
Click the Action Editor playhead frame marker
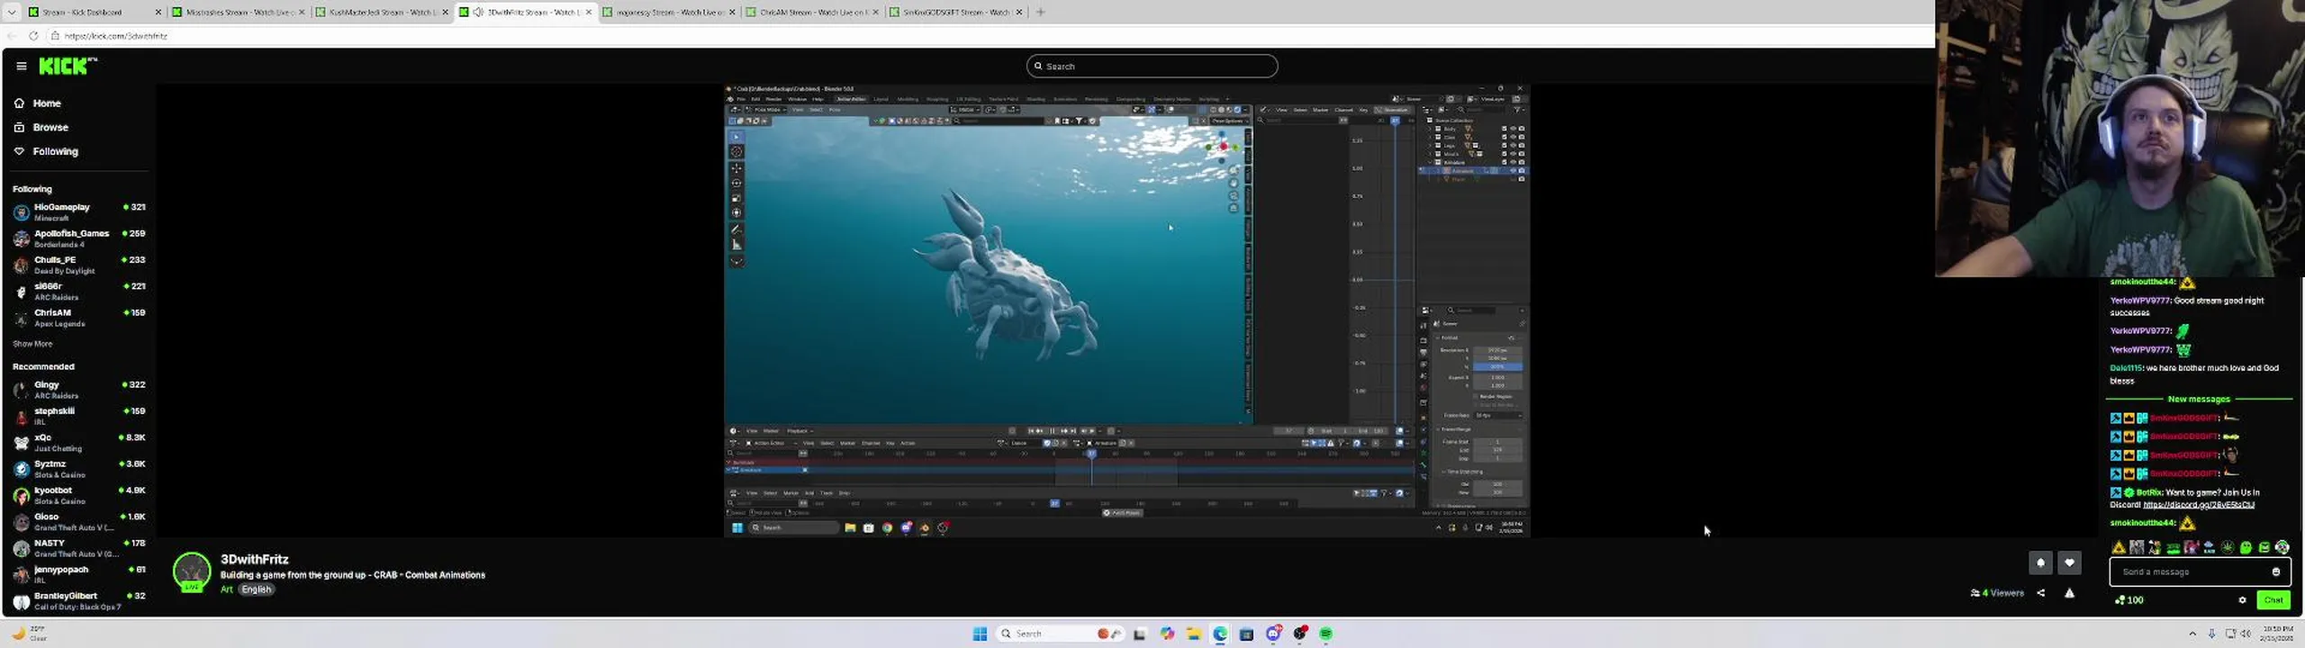1091,454
